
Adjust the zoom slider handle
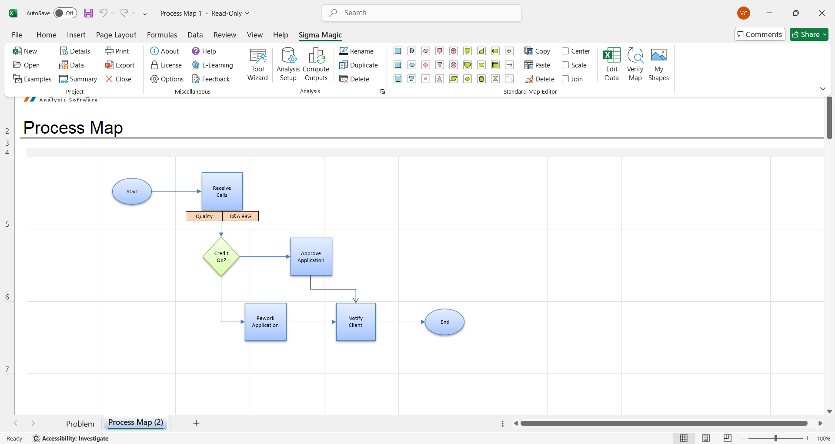775,438
